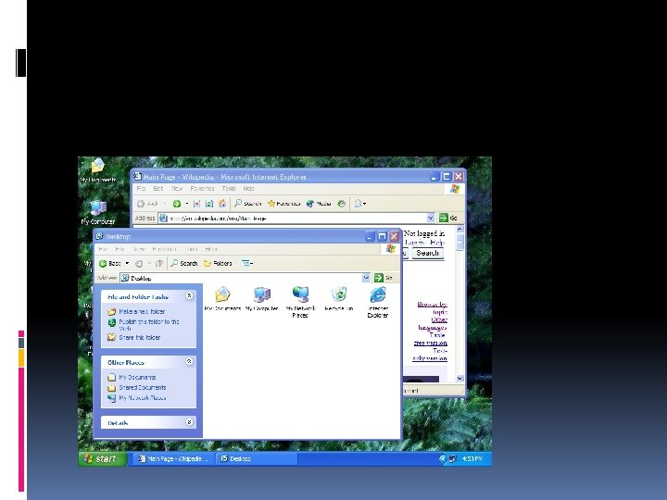The image size is (667, 500).
Task: Click the Forward icon in the Desktop window
Action: tap(139, 264)
